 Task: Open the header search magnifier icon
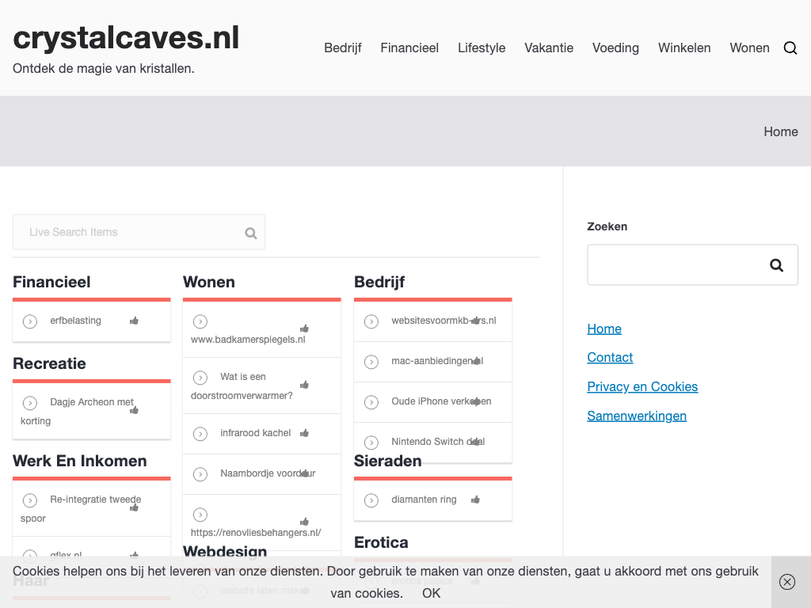790,48
